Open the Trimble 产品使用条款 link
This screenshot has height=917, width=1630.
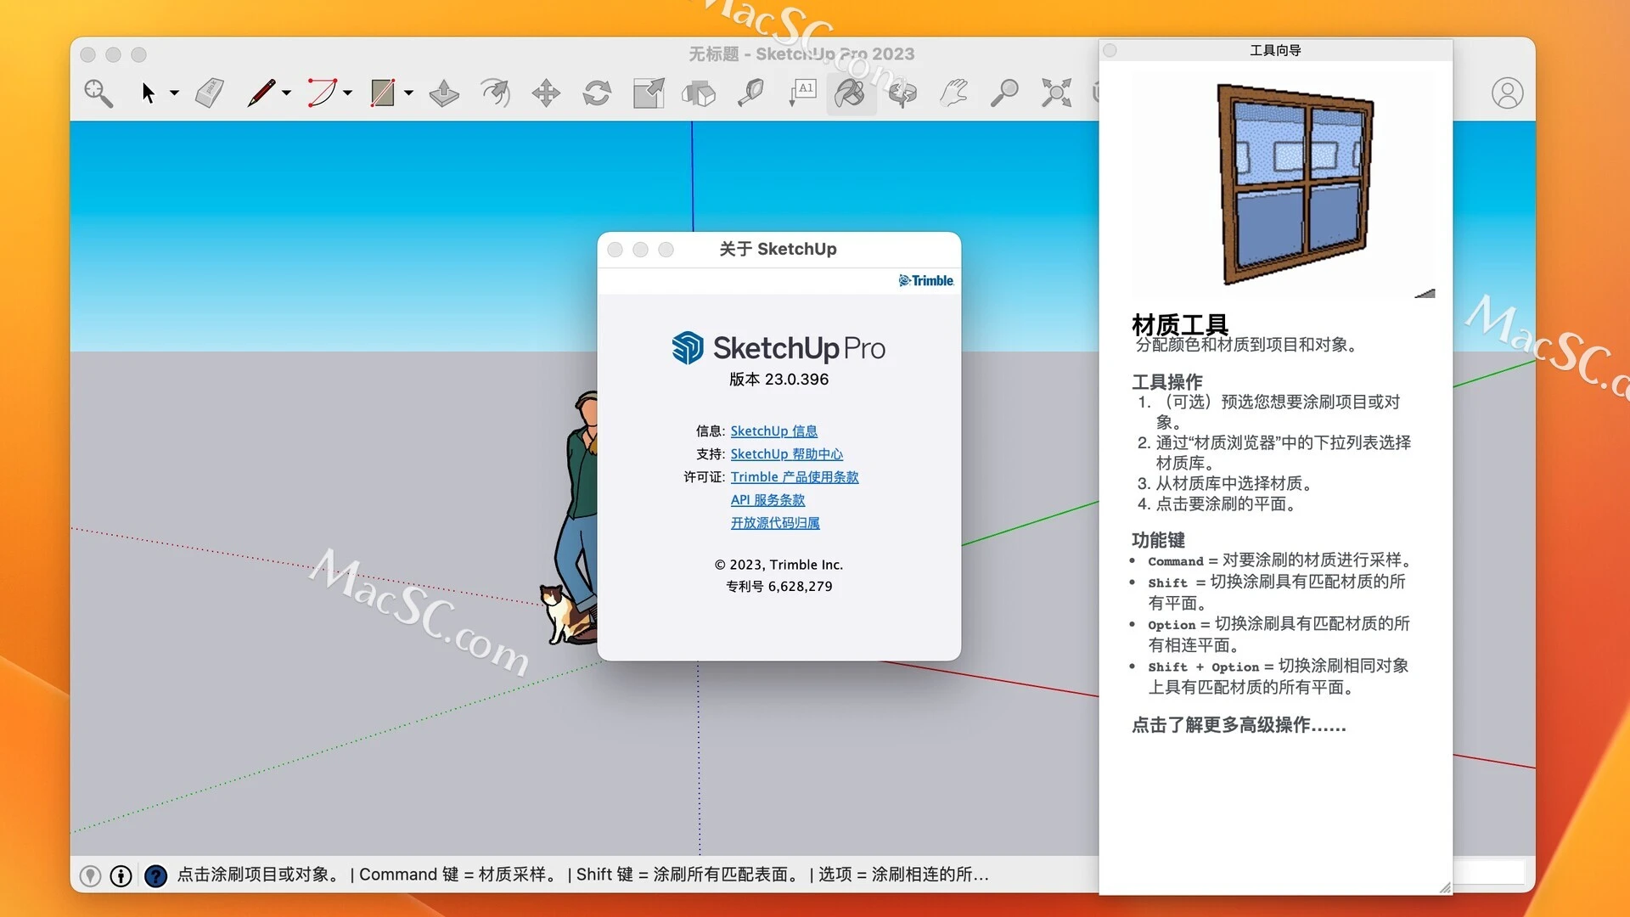point(795,477)
